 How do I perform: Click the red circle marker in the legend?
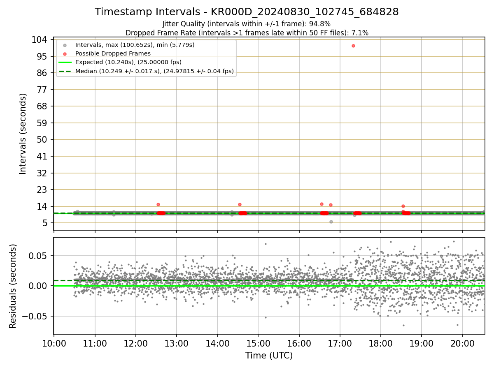point(65,54)
